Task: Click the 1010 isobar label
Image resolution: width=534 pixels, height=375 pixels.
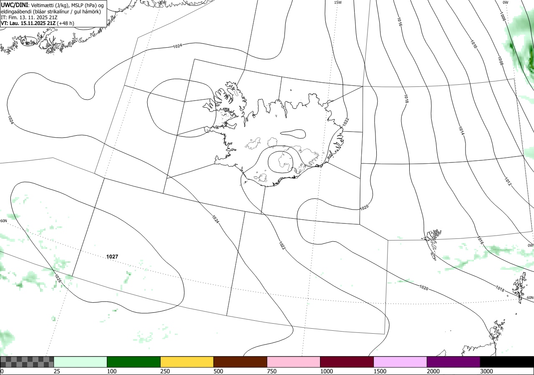Action: pos(474,44)
